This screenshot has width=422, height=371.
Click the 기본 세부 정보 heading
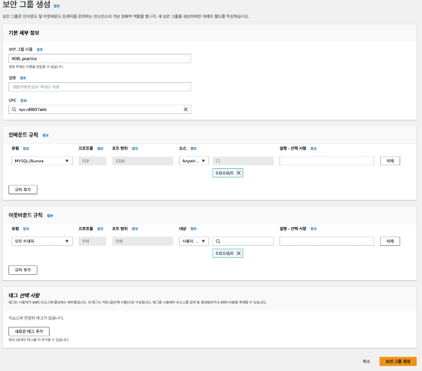pyautogui.click(x=24, y=33)
